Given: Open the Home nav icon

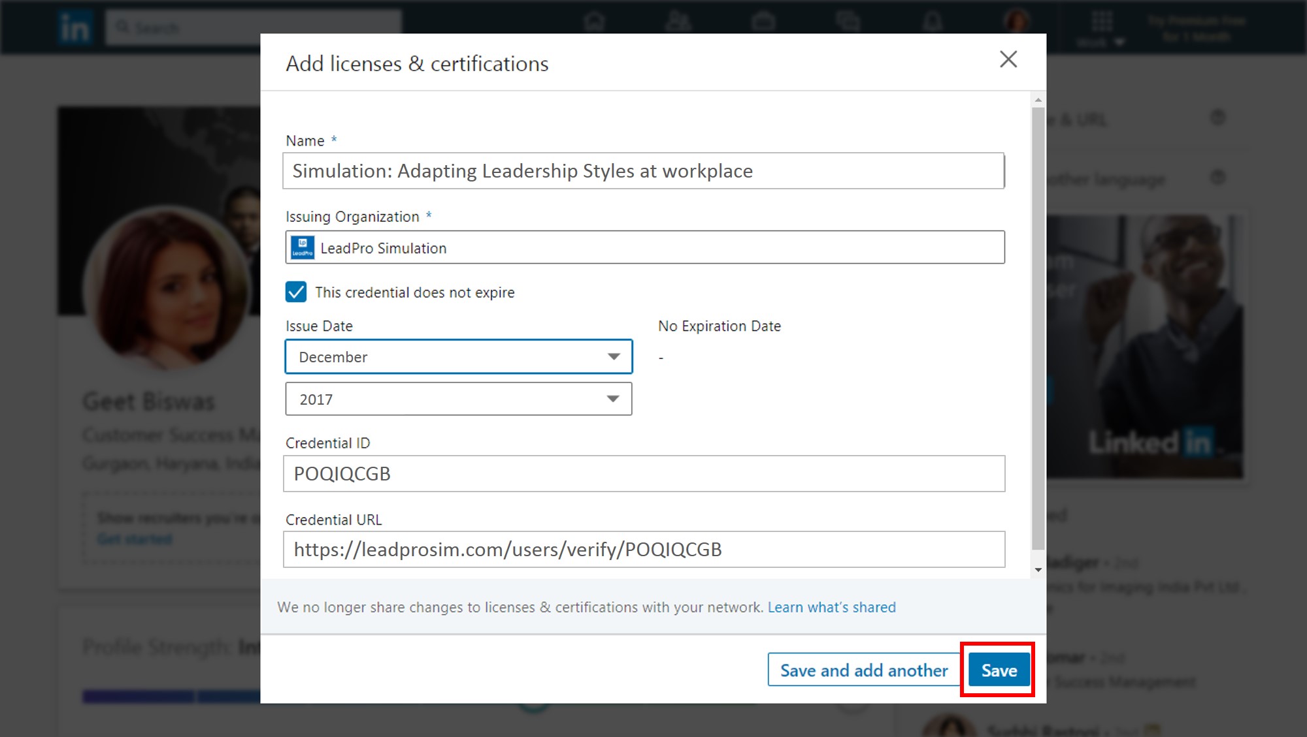Looking at the screenshot, I should tap(594, 22).
